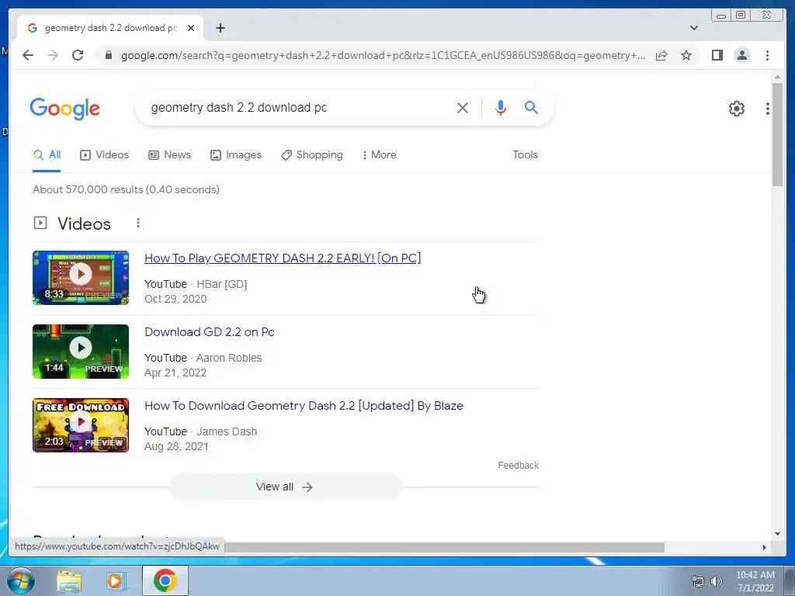Play the 1:44 video thumbnail

point(81,352)
